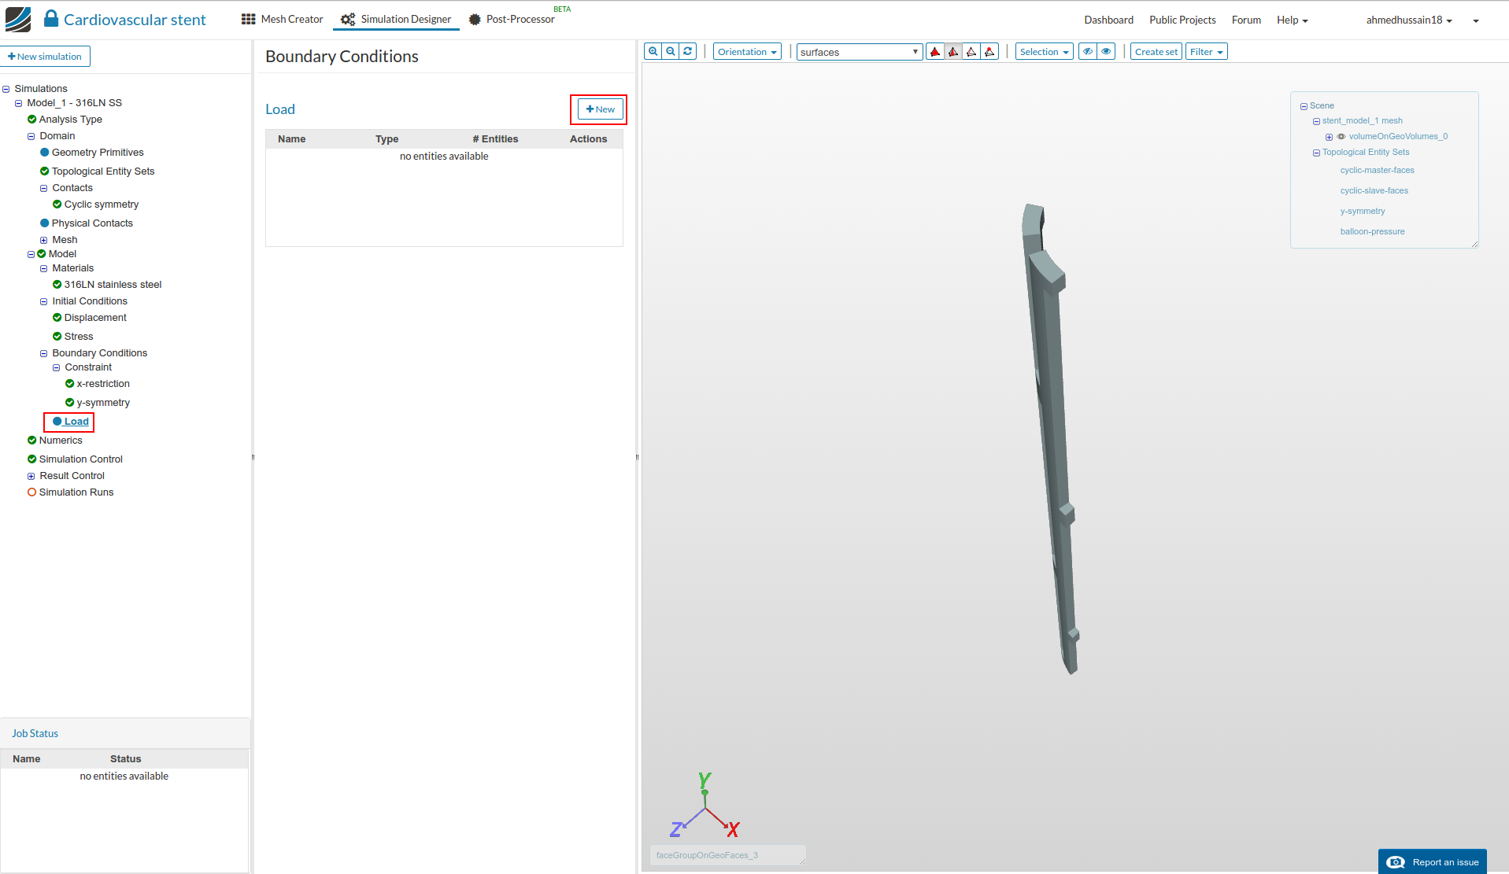The width and height of the screenshot is (1509, 874).
Task: Select the Load tree item
Action: click(x=76, y=422)
